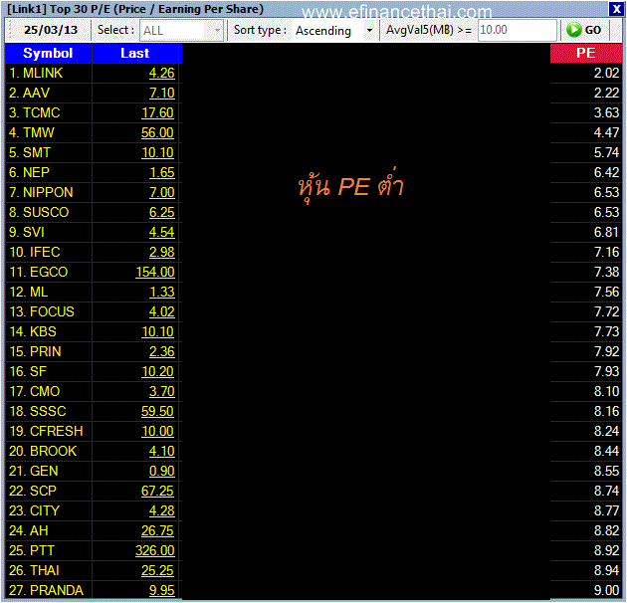Image resolution: width=627 pixels, height=603 pixels.
Task: Click EGCO PE value 7.38
Action: pos(606,273)
